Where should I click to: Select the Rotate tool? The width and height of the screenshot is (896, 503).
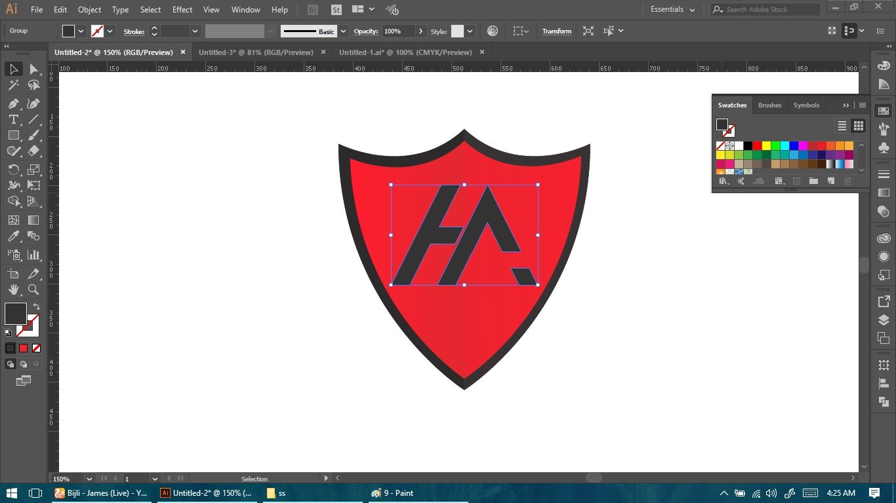coord(13,170)
